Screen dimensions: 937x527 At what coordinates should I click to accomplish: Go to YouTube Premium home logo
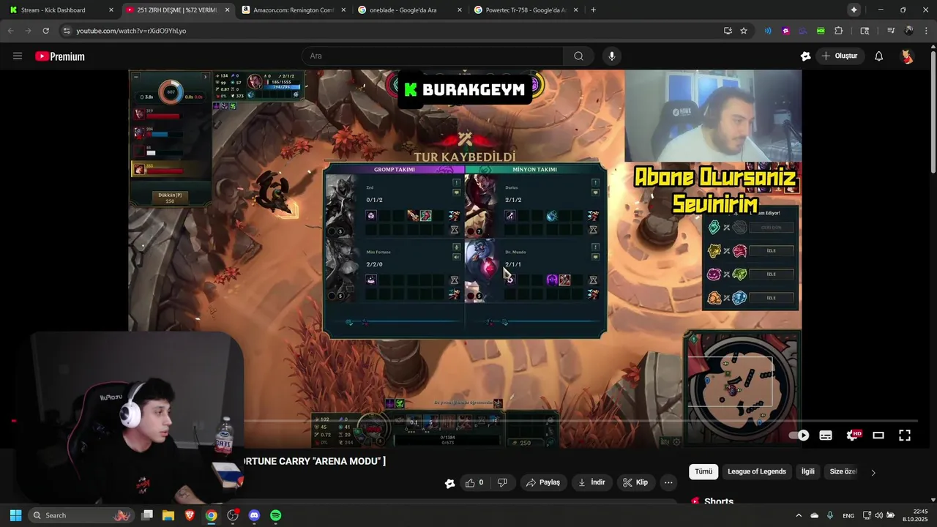click(60, 56)
